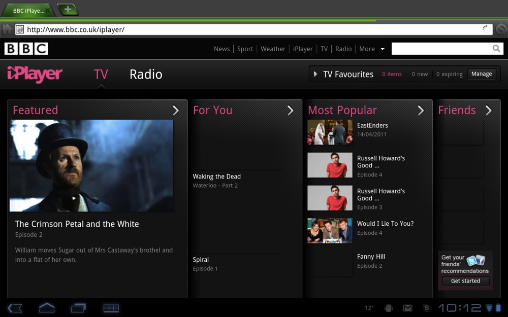The height and width of the screenshot is (317, 508).
Task: Open the BBC logo home link
Action: pos(26,49)
